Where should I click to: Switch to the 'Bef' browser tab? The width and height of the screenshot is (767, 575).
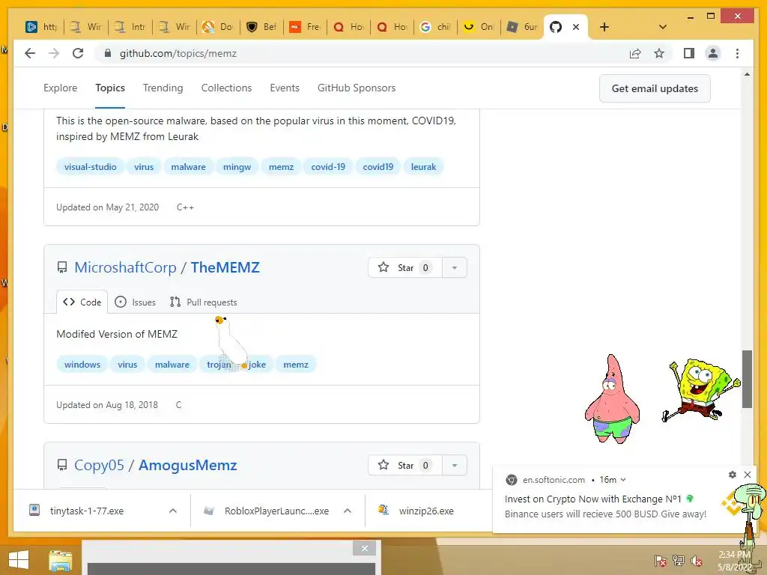tap(261, 27)
